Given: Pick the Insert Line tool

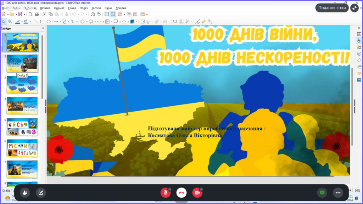Looking at the screenshot, I should [36, 22].
